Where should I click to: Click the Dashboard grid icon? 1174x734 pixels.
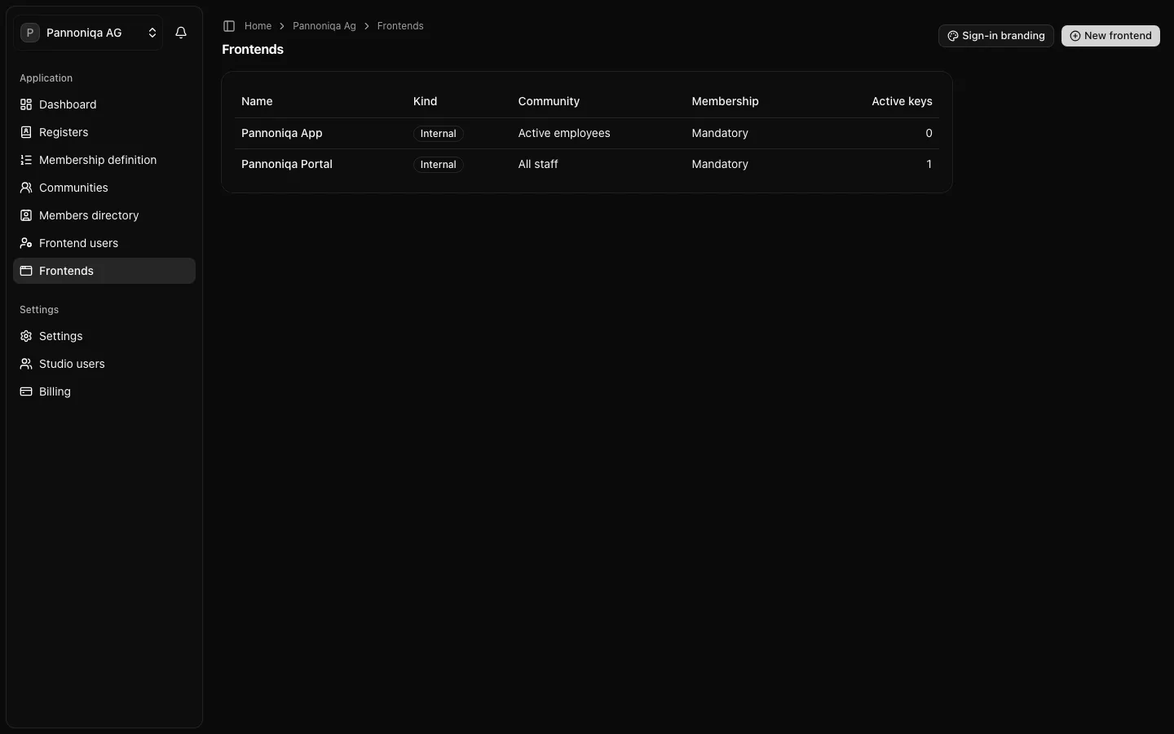click(x=26, y=104)
